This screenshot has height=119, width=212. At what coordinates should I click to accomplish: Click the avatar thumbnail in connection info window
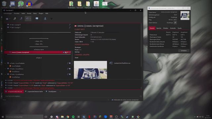185,16
